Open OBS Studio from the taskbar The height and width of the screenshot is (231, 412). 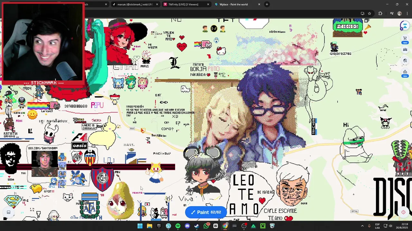pos(244,226)
